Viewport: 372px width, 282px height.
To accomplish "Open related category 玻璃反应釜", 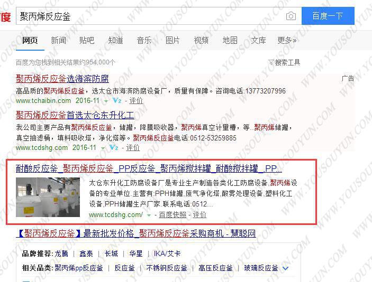I will point(261,268).
